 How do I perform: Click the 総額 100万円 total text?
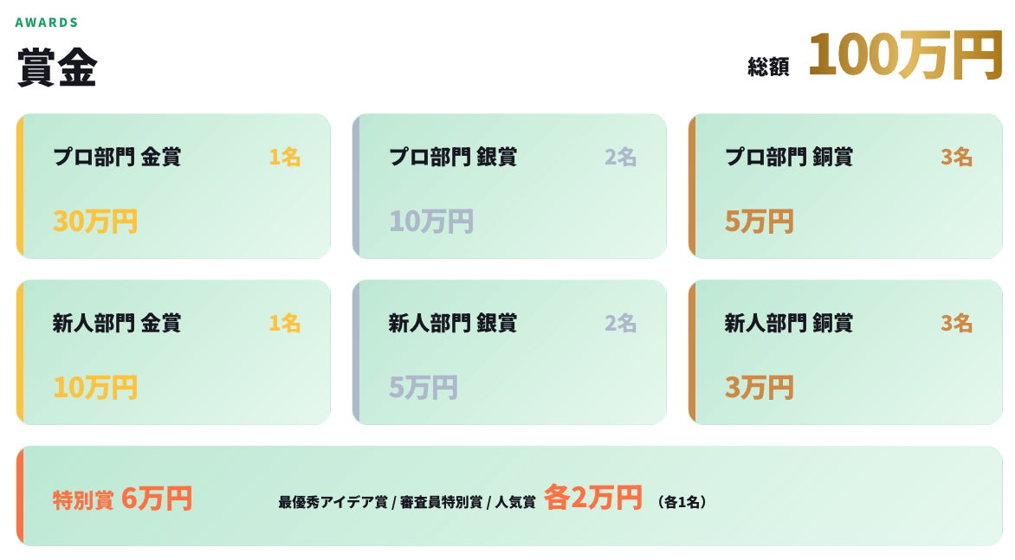tap(875, 55)
